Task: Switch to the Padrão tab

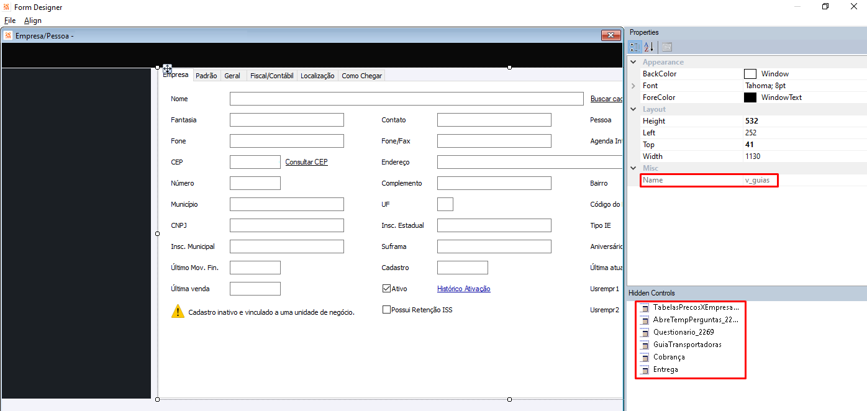Action: [206, 76]
